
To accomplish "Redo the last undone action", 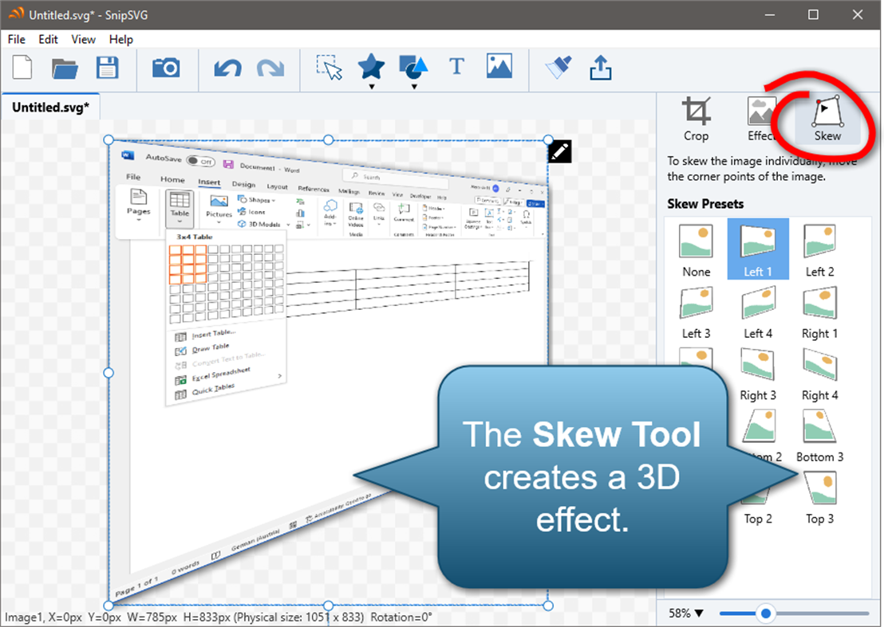I will coord(270,69).
